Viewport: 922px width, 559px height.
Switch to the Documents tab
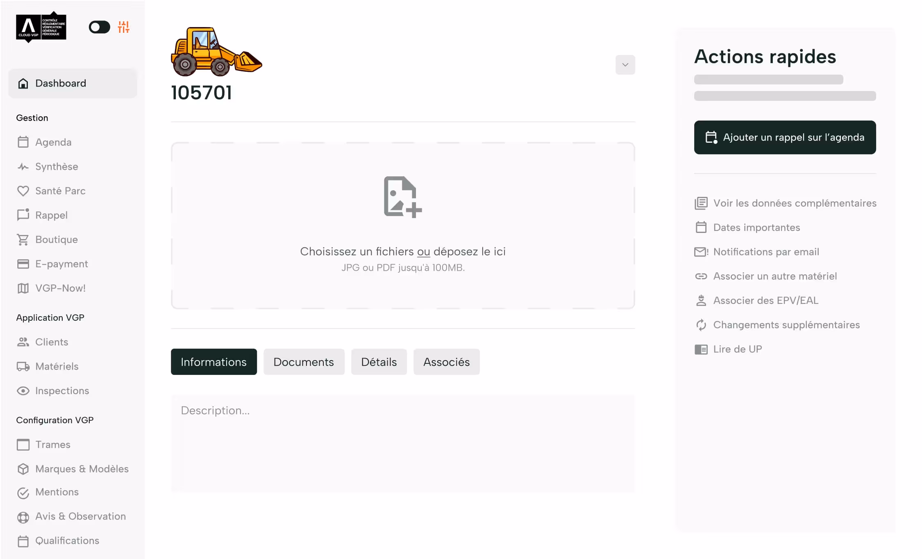click(304, 362)
